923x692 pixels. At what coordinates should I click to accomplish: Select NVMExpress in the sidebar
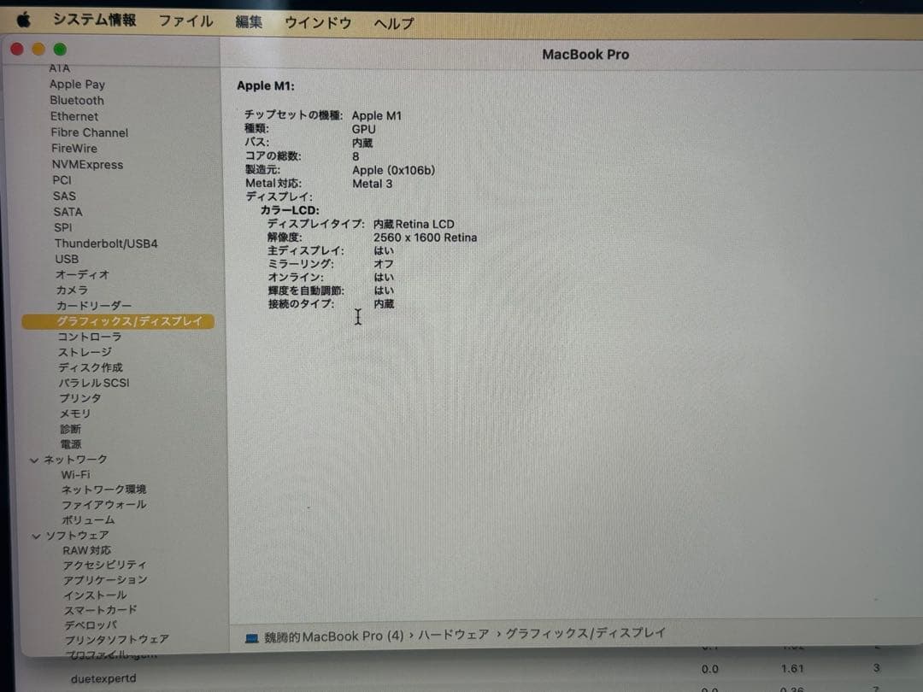pos(87,164)
